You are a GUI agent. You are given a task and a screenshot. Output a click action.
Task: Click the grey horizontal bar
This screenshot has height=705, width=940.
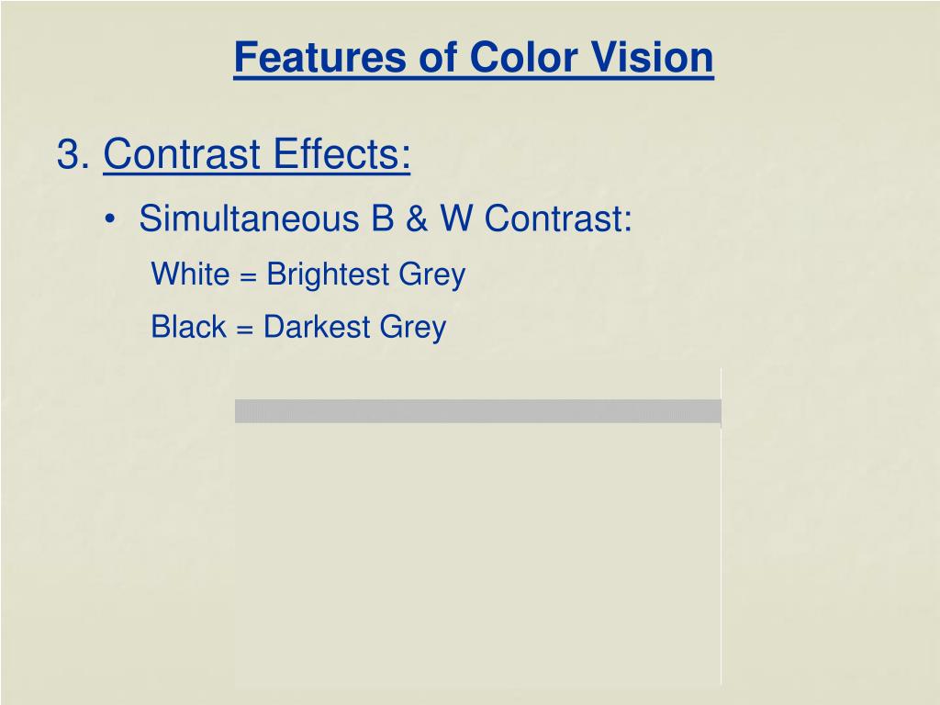[x=477, y=411]
